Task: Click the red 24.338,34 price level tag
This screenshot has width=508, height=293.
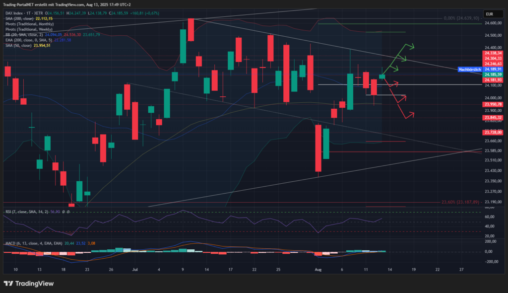Action: (493, 53)
